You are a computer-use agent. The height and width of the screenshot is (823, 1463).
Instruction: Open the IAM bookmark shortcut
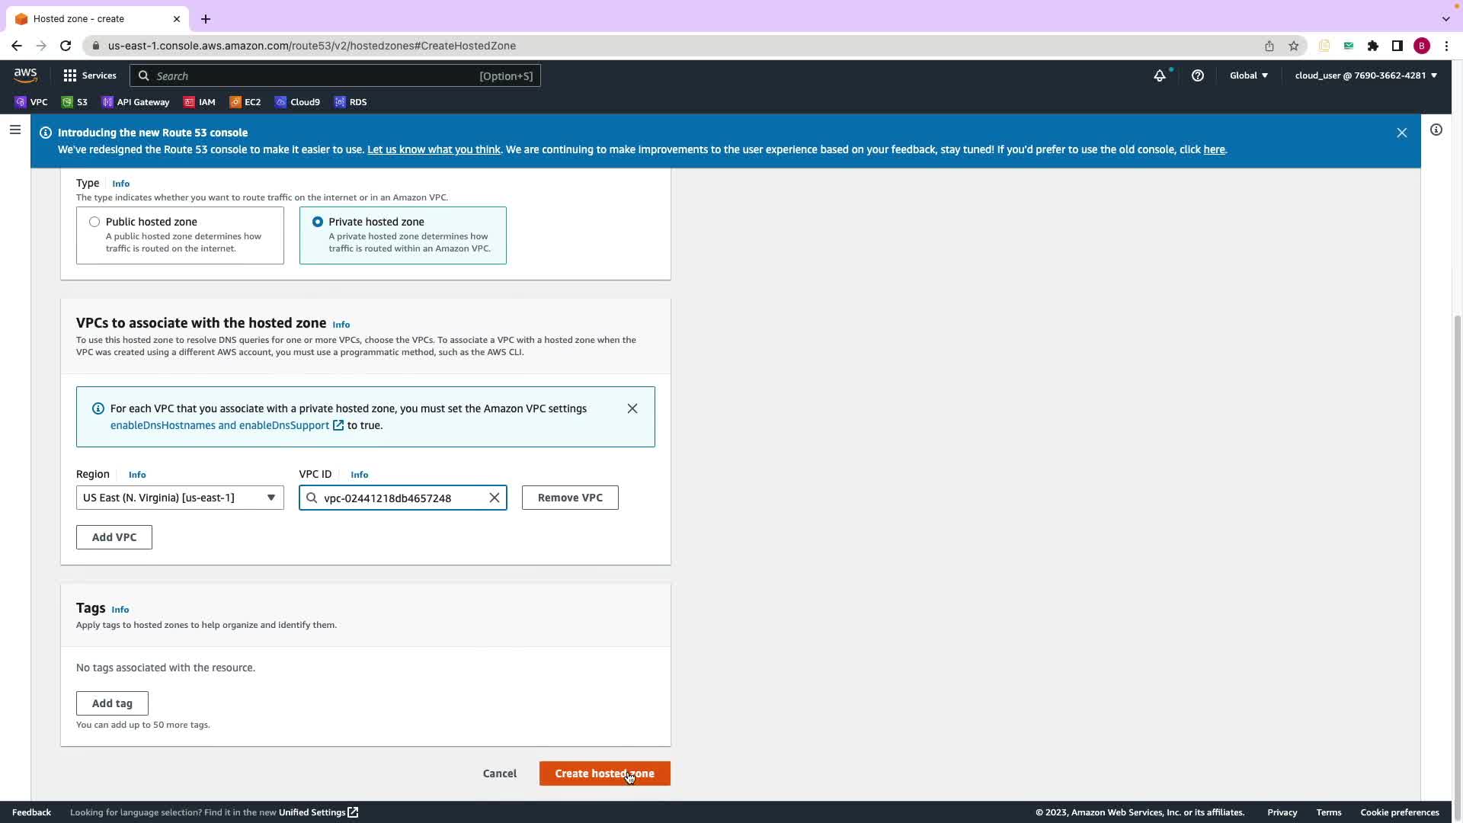point(200,102)
